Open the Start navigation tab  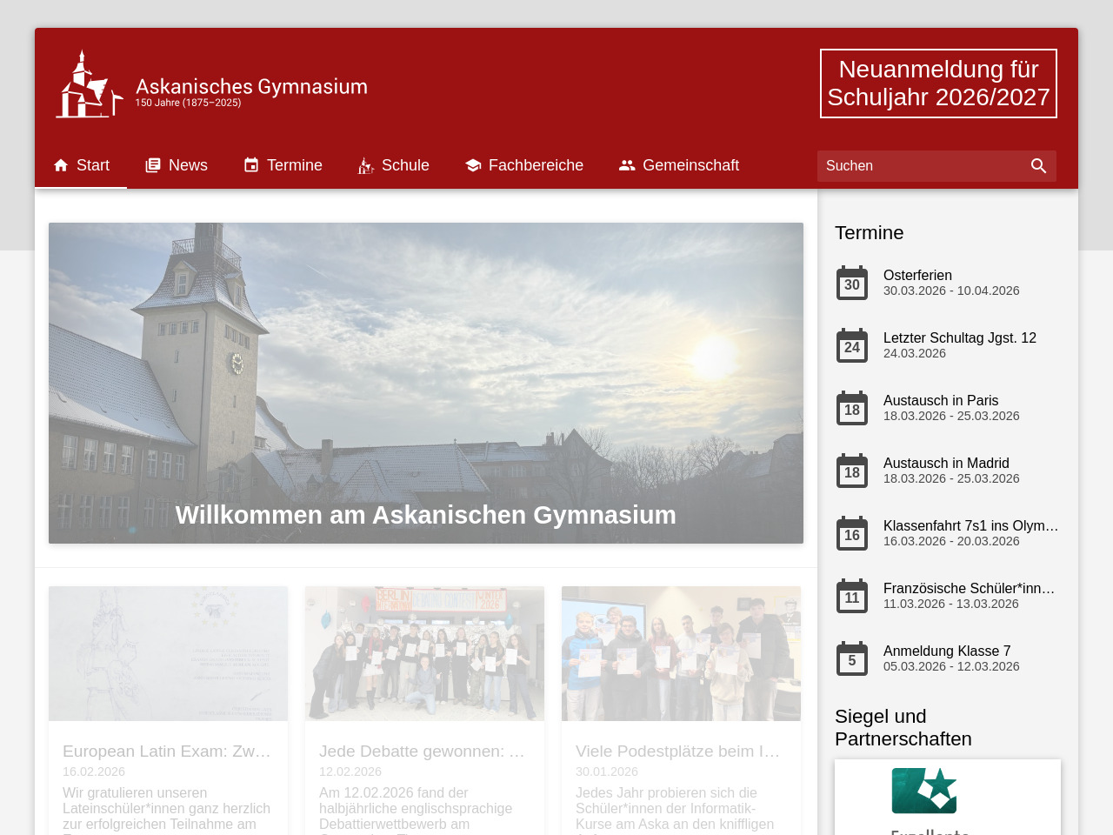coord(81,165)
